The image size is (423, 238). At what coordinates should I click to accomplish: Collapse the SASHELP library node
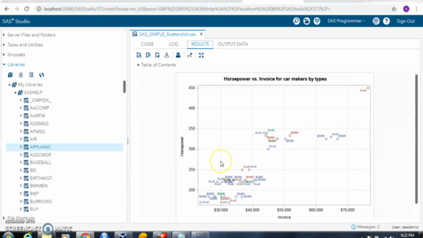15,93
